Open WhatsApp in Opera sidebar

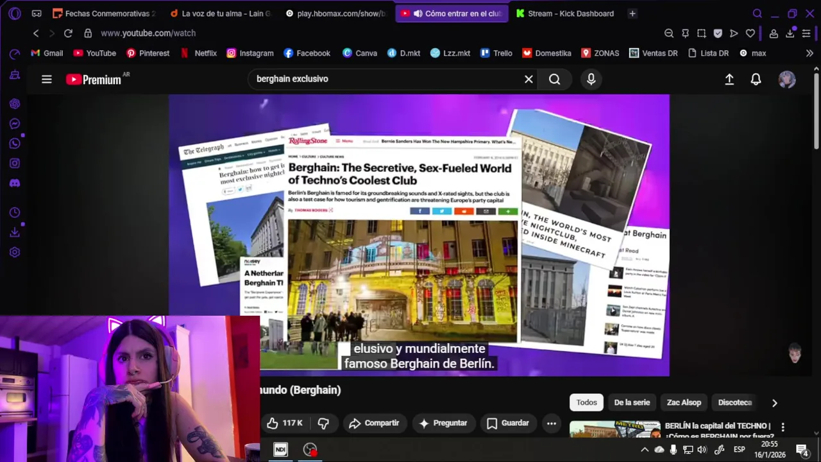(x=15, y=144)
